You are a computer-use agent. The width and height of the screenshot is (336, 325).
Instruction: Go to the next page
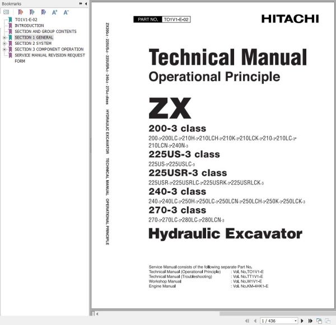302,321
